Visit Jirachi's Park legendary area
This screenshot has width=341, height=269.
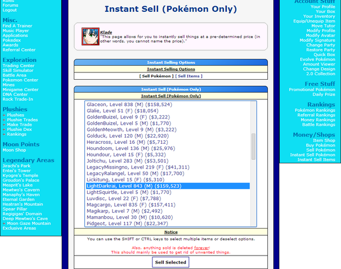(16, 166)
